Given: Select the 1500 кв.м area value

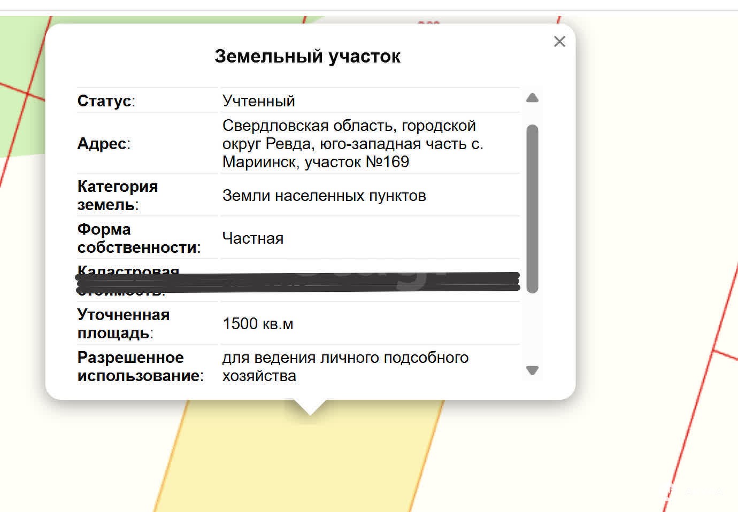Looking at the screenshot, I should (258, 324).
